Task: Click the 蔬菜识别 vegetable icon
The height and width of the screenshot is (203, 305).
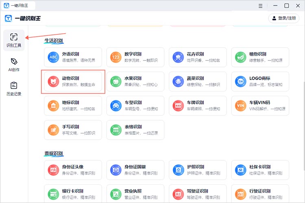Action: coord(178,82)
